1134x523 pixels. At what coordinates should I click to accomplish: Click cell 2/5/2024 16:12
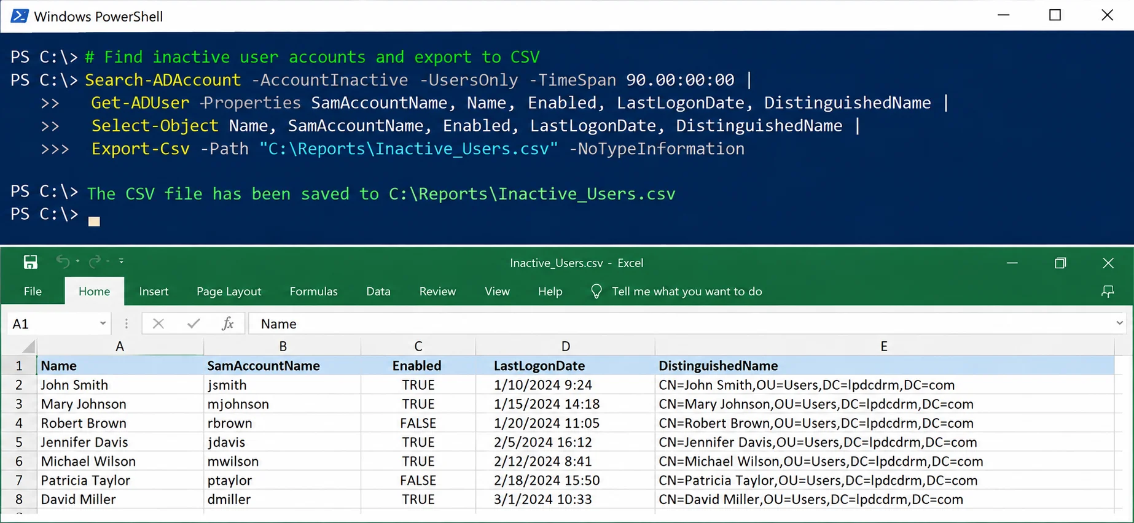(x=565, y=442)
